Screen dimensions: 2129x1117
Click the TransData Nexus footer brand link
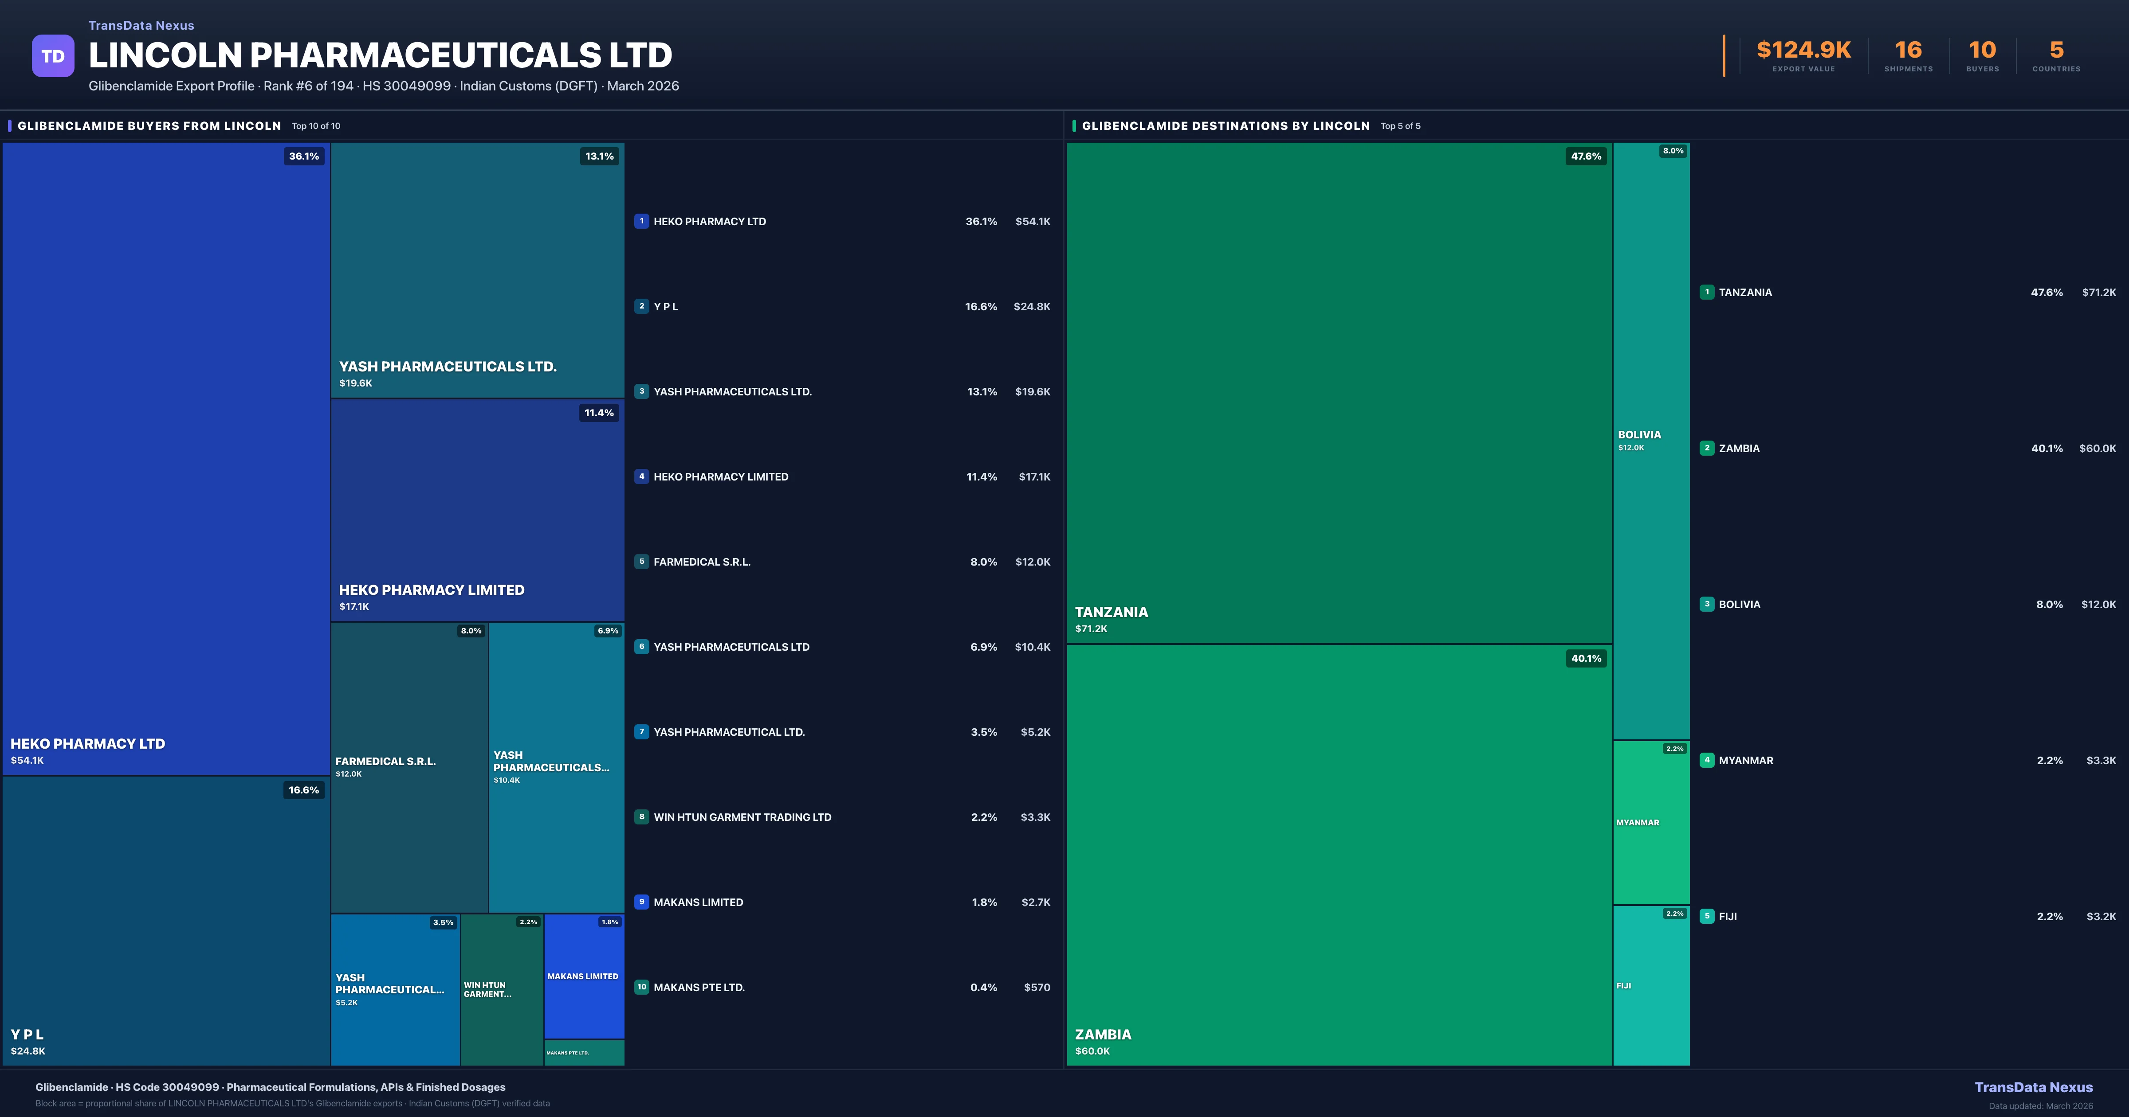(2033, 1087)
